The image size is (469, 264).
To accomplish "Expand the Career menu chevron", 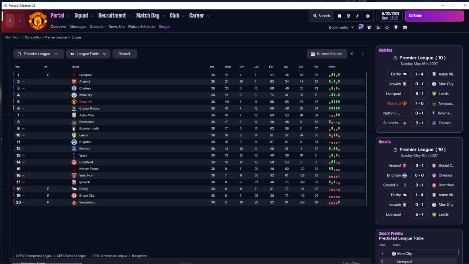I will point(208,16).
